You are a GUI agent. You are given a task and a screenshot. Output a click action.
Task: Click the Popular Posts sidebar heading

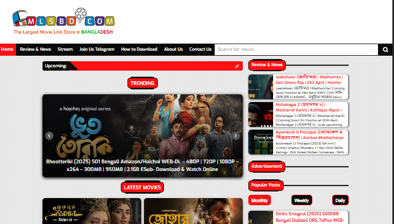tap(265, 185)
